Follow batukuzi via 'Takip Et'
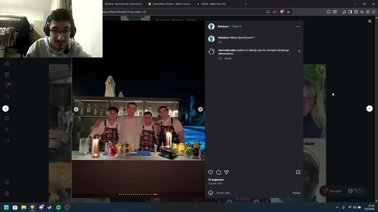Viewport: 378px width, 212px height. (237, 26)
